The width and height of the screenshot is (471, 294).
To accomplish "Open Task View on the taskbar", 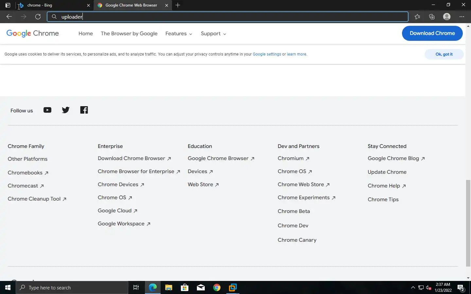I will [x=136, y=287].
